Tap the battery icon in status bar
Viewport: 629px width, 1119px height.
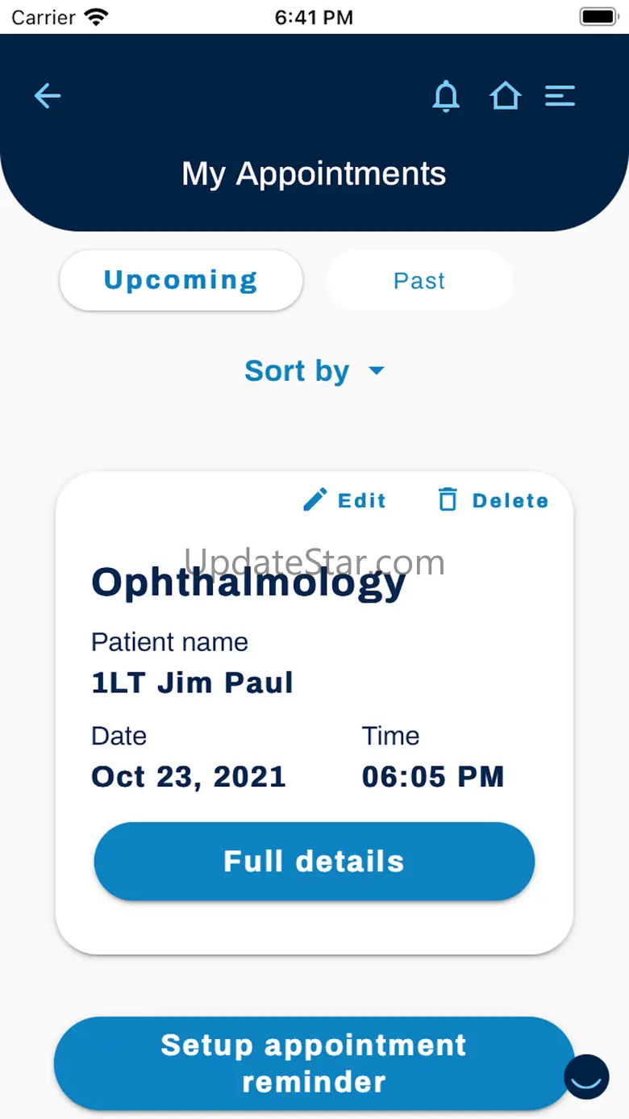coord(598,17)
